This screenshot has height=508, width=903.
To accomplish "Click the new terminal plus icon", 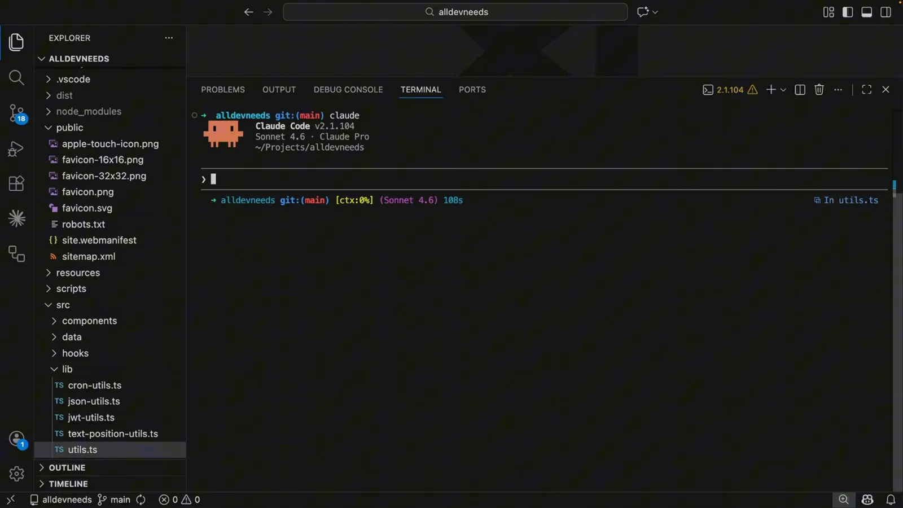I will click(770, 90).
